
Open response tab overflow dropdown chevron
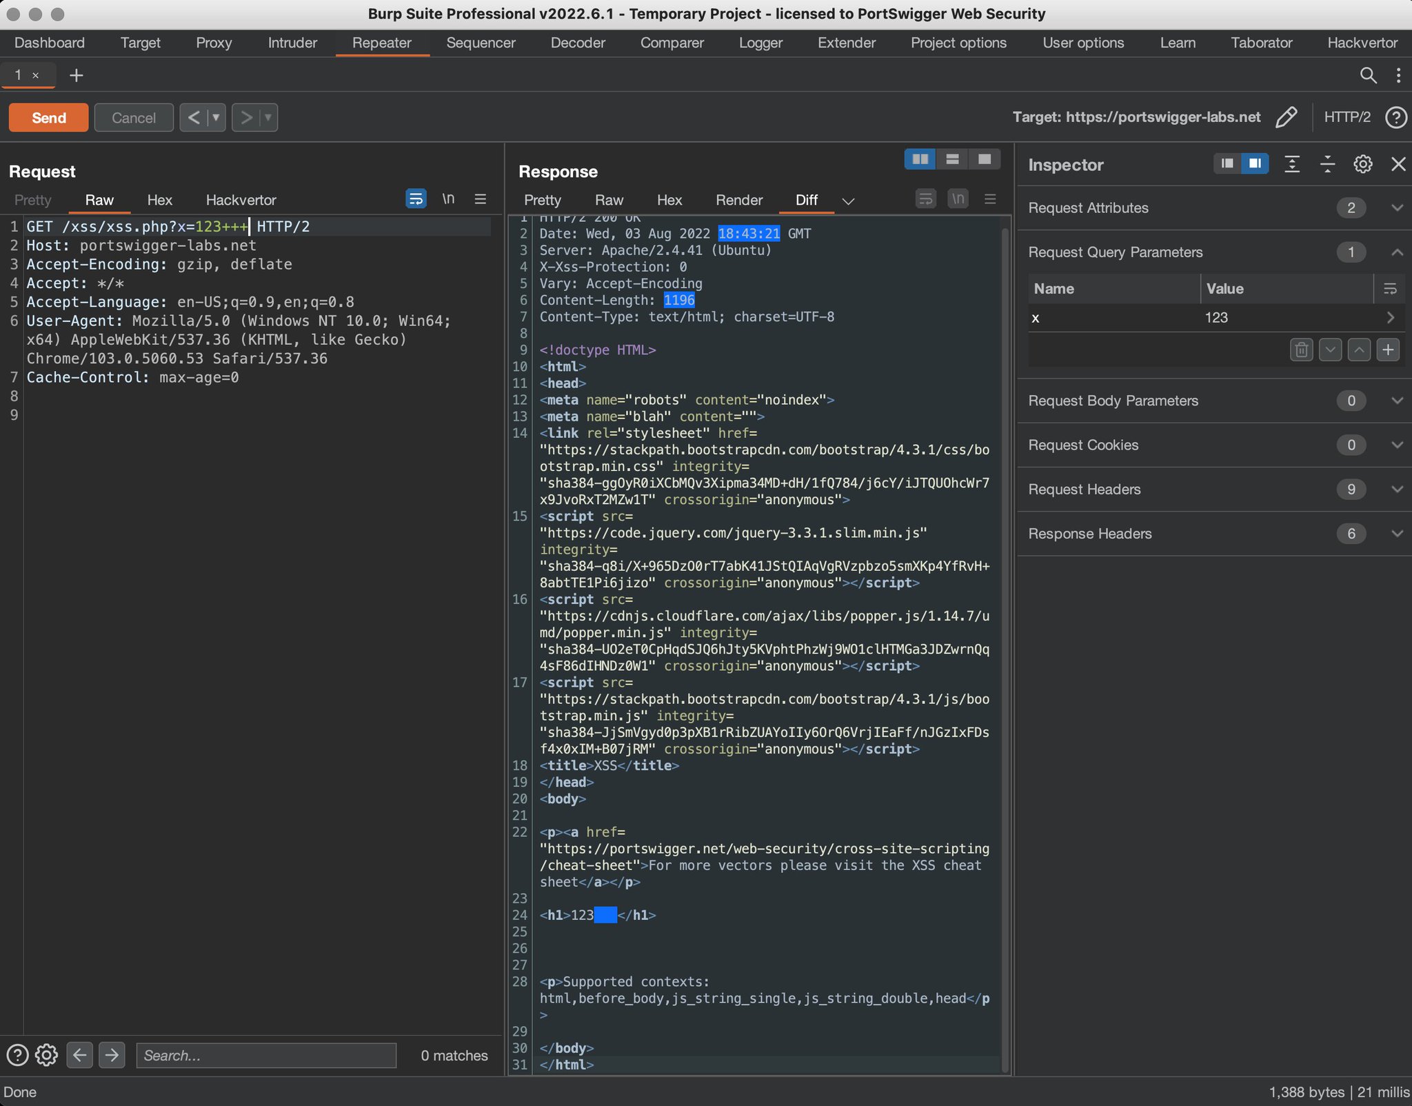click(x=848, y=201)
